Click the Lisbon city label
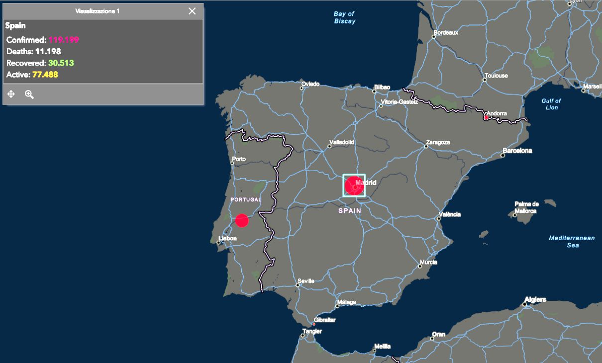The image size is (602, 363). point(228,239)
